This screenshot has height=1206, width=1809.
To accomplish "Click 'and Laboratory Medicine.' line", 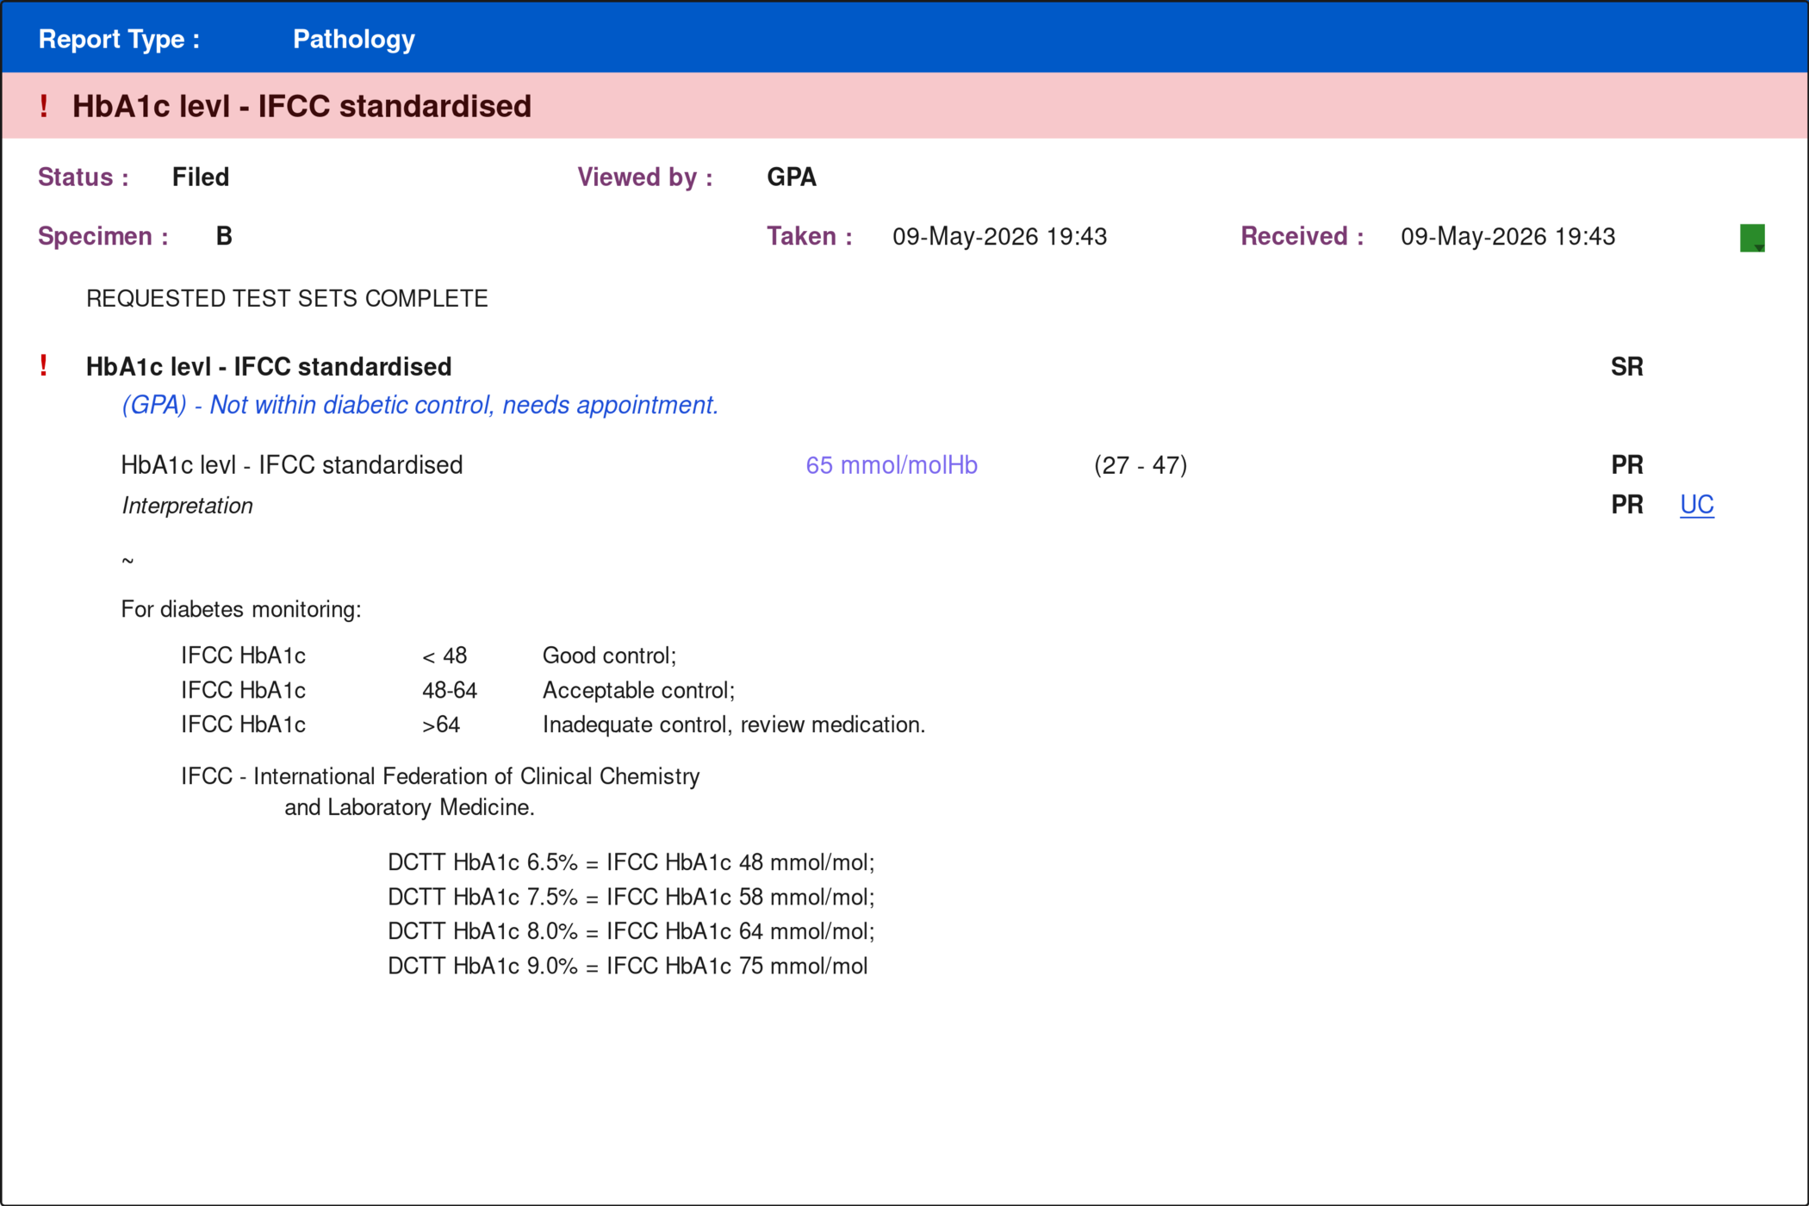I will [409, 807].
